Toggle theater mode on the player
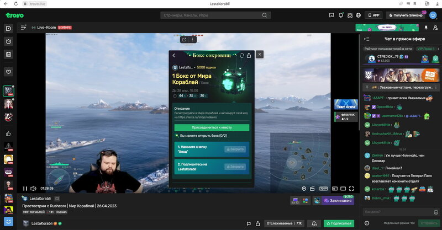This screenshot has width=442, height=230. [343, 188]
